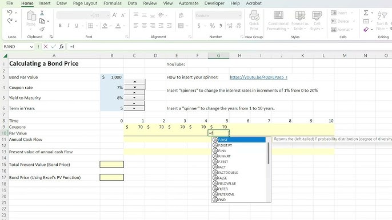Cancel the formula entry with the X icon
Image resolution: width=392 pixels, height=220 pixels.
(46, 46)
